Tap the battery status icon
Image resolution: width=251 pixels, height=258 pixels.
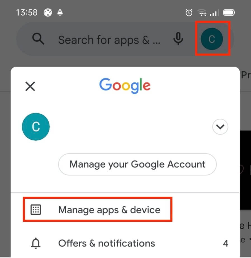coord(229,13)
